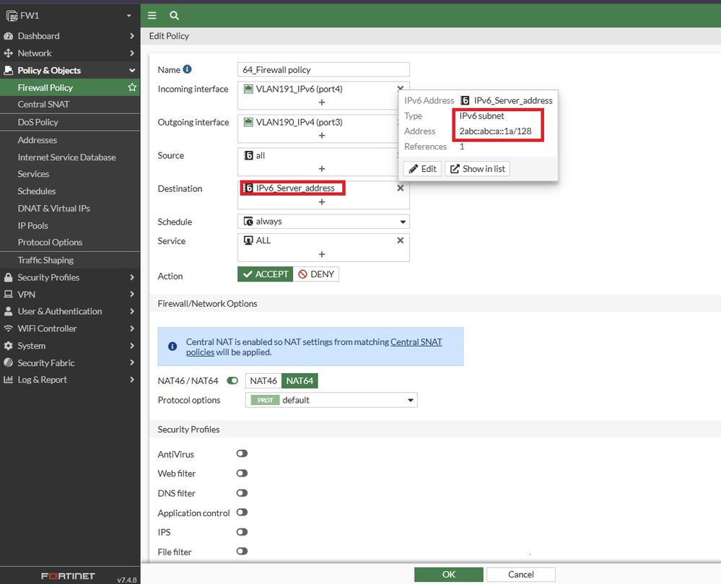Open Central SNAT in the sidebar
Image resolution: width=721 pixels, height=584 pixels.
coord(44,104)
